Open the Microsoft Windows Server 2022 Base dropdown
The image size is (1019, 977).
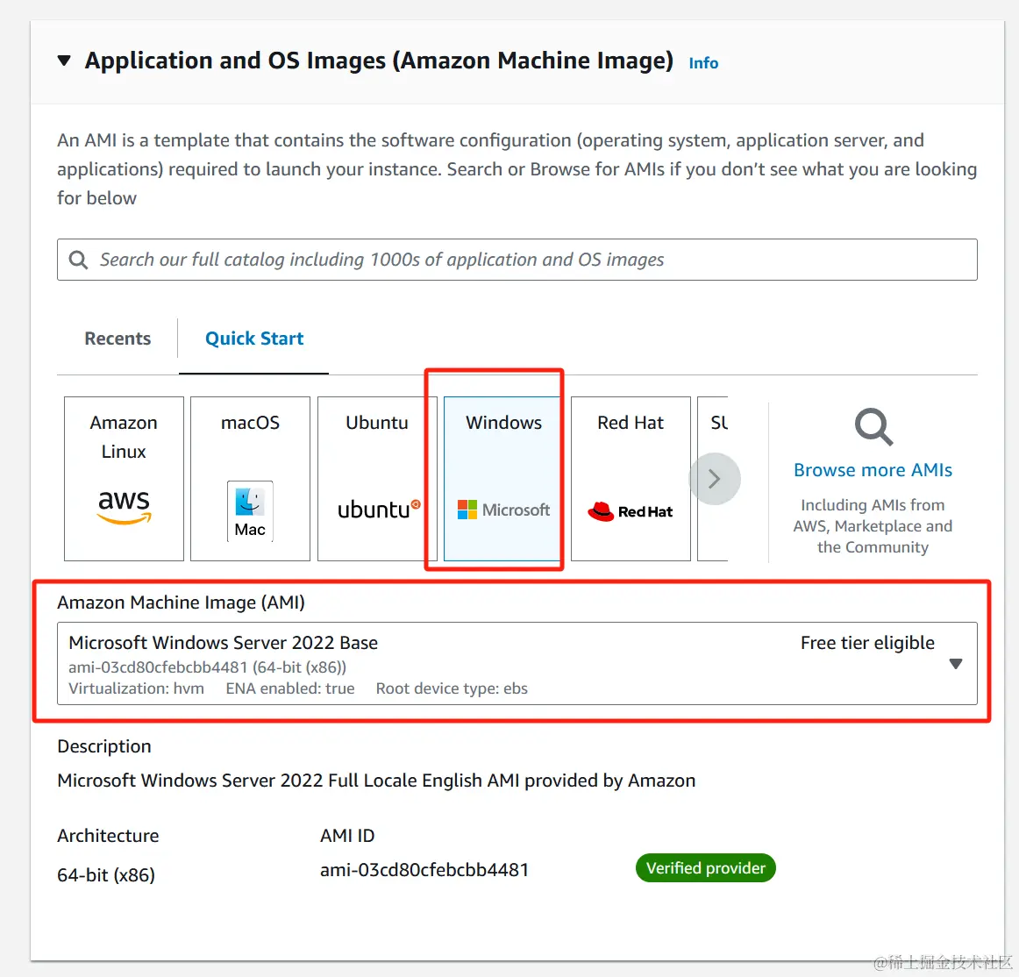pos(517,664)
